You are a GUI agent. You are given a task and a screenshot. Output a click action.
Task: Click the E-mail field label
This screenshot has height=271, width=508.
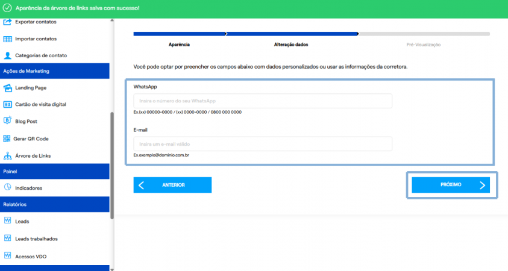pyautogui.click(x=140, y=130)
